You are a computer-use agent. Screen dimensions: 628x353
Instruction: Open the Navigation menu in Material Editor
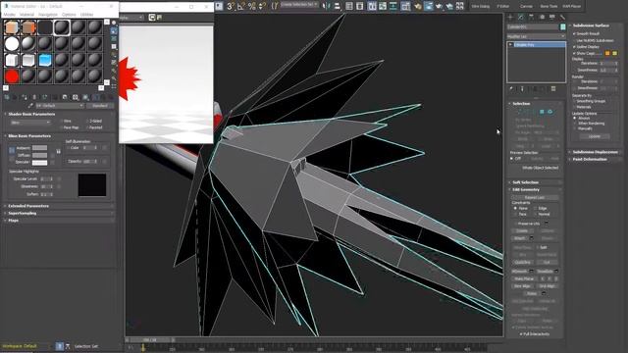click(x=48, y=15)
